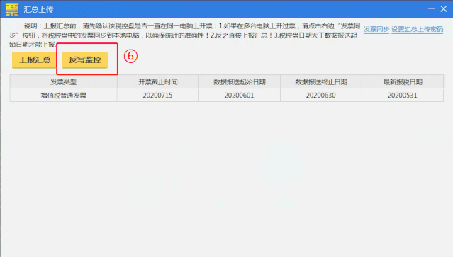Click the 最新报税日期 column header

pyautogui.click(x=403, y=81)
